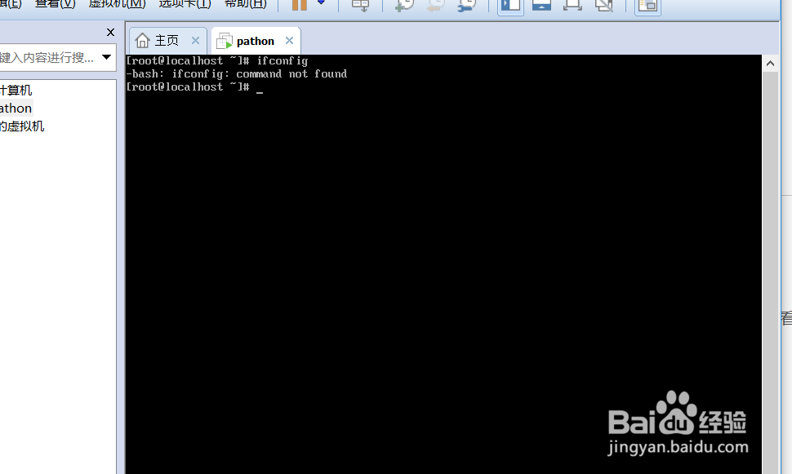Click the Unity mode toolbar icon

pos(603,5)
